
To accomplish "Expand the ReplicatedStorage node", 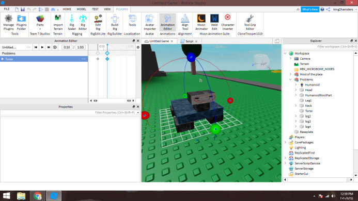I will [285, 158].
